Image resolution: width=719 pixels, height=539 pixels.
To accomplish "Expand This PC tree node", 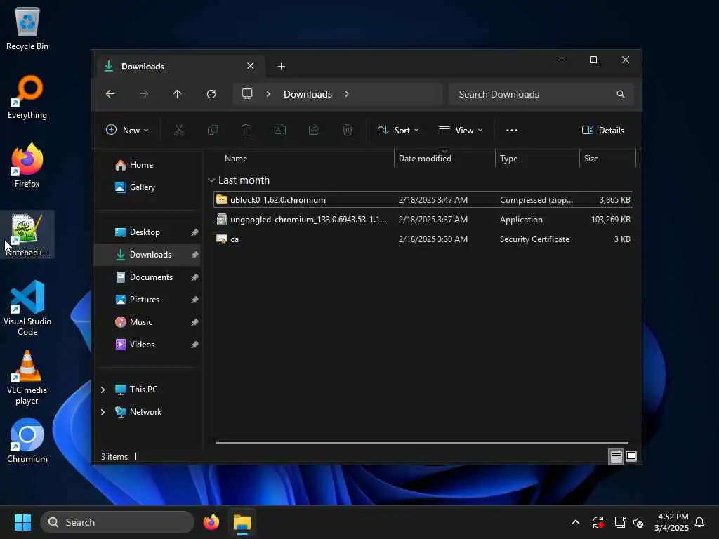I will tap(103, 390).
